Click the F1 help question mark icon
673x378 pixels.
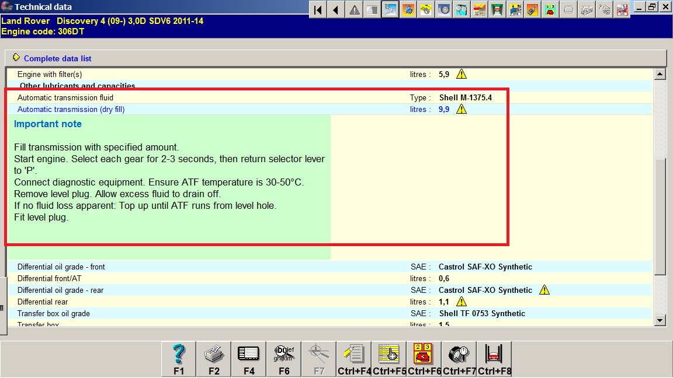(179, 359)
